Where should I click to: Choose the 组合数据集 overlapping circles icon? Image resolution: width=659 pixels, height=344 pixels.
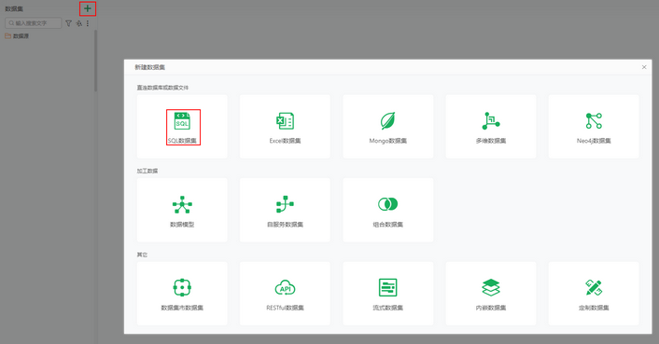[x=387, y=204]
